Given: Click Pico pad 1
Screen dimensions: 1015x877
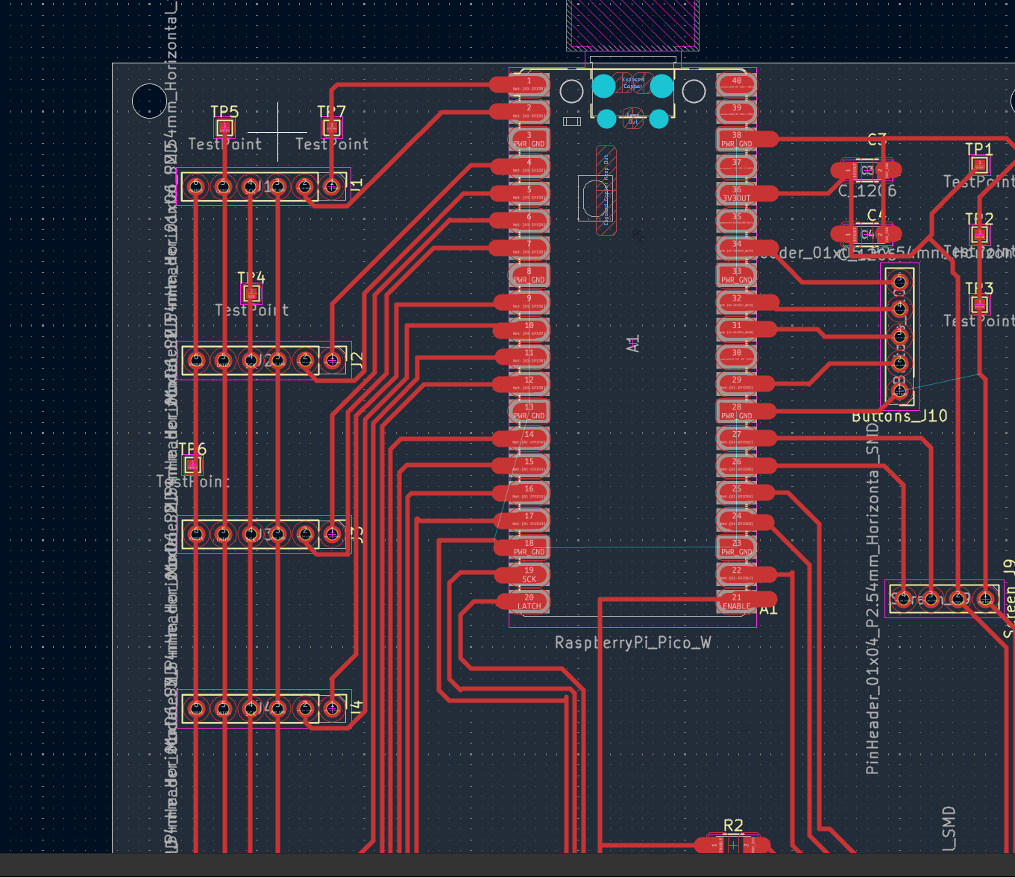Looking at the screenshot, I should pyautogui.click(x=529, y=84).
